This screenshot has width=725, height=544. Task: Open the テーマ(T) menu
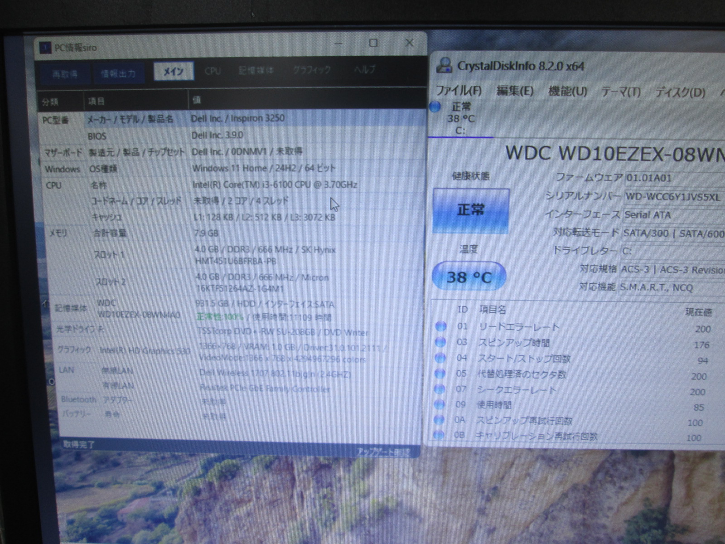[621, 92]
